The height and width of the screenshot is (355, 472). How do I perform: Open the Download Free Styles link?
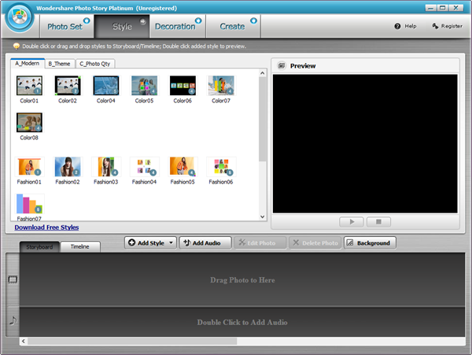(x=46, y=227)
